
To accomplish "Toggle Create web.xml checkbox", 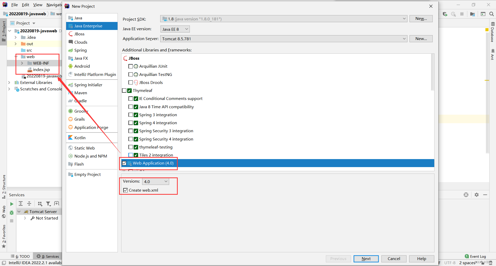I will click(126, 190).
